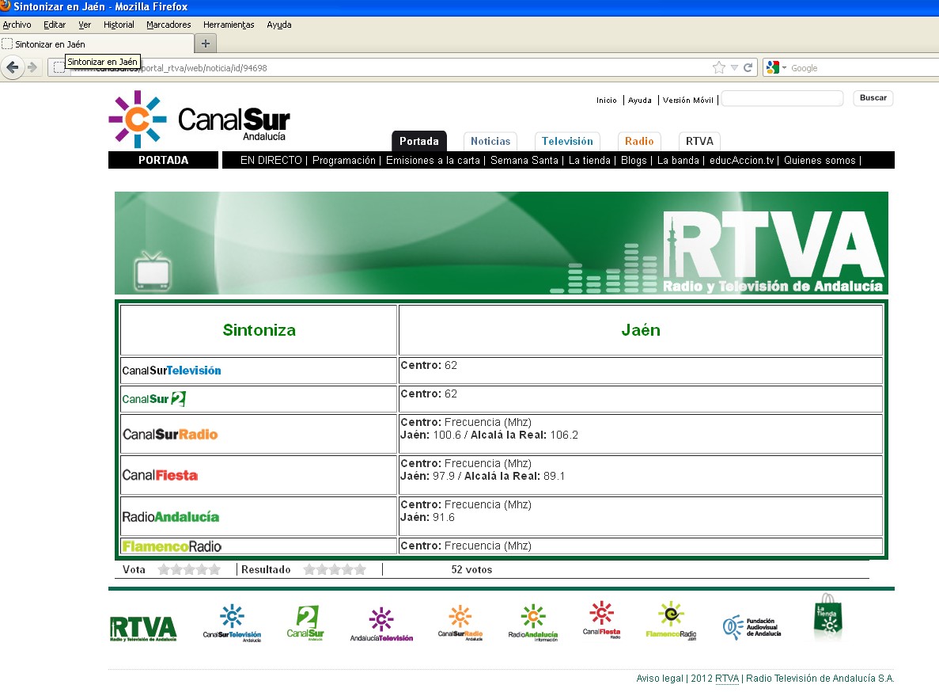
Task: Switch to the Televisión tab
Action: pos(567,142)
